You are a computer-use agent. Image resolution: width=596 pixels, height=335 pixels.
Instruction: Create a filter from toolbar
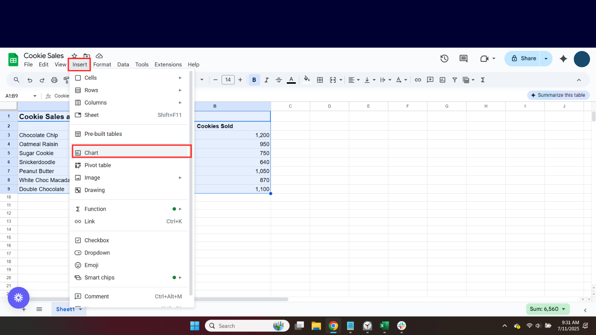(x=454, y=80)
